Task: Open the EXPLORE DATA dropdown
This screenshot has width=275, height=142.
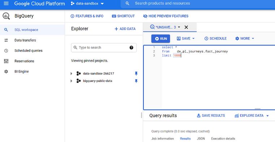Action: pyautogui.click(x=252, y=116)
